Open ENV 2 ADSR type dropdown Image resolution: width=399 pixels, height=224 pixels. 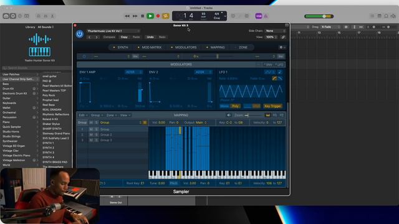pos(203,72)
